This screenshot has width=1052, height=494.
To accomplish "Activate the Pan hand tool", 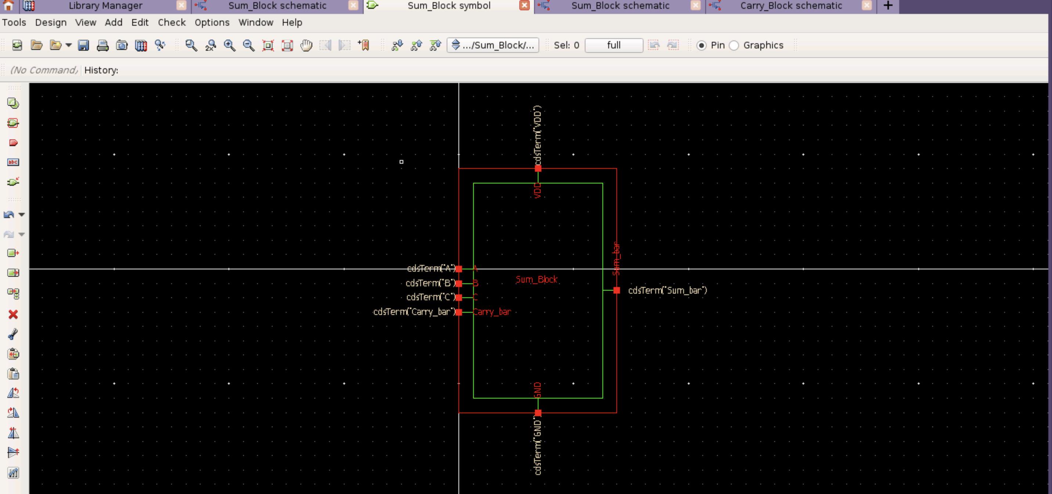I will 307,45.
